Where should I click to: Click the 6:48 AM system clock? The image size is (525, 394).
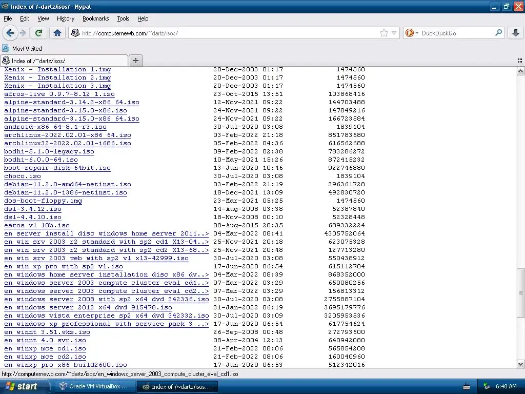[x=506, y=387]
